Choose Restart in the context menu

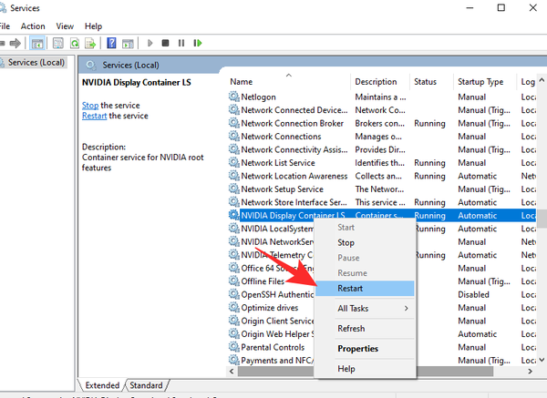click(365, 288)
